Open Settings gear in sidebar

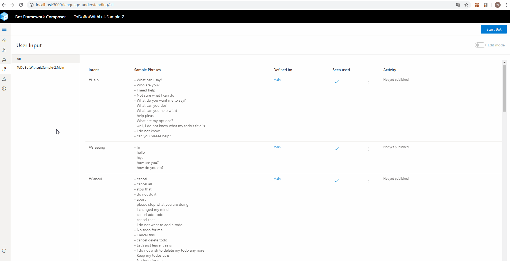point(4,89)
